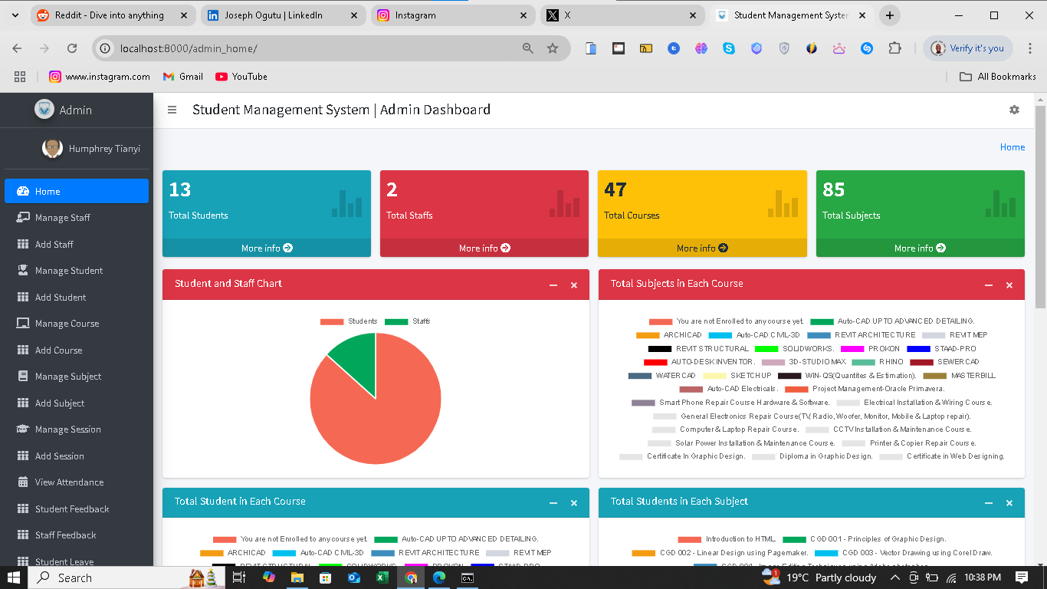The width and height of the screenshot is (1047, 589).
Task: Open the sidebar hamburger menu toggle
Action: [172, 110]
